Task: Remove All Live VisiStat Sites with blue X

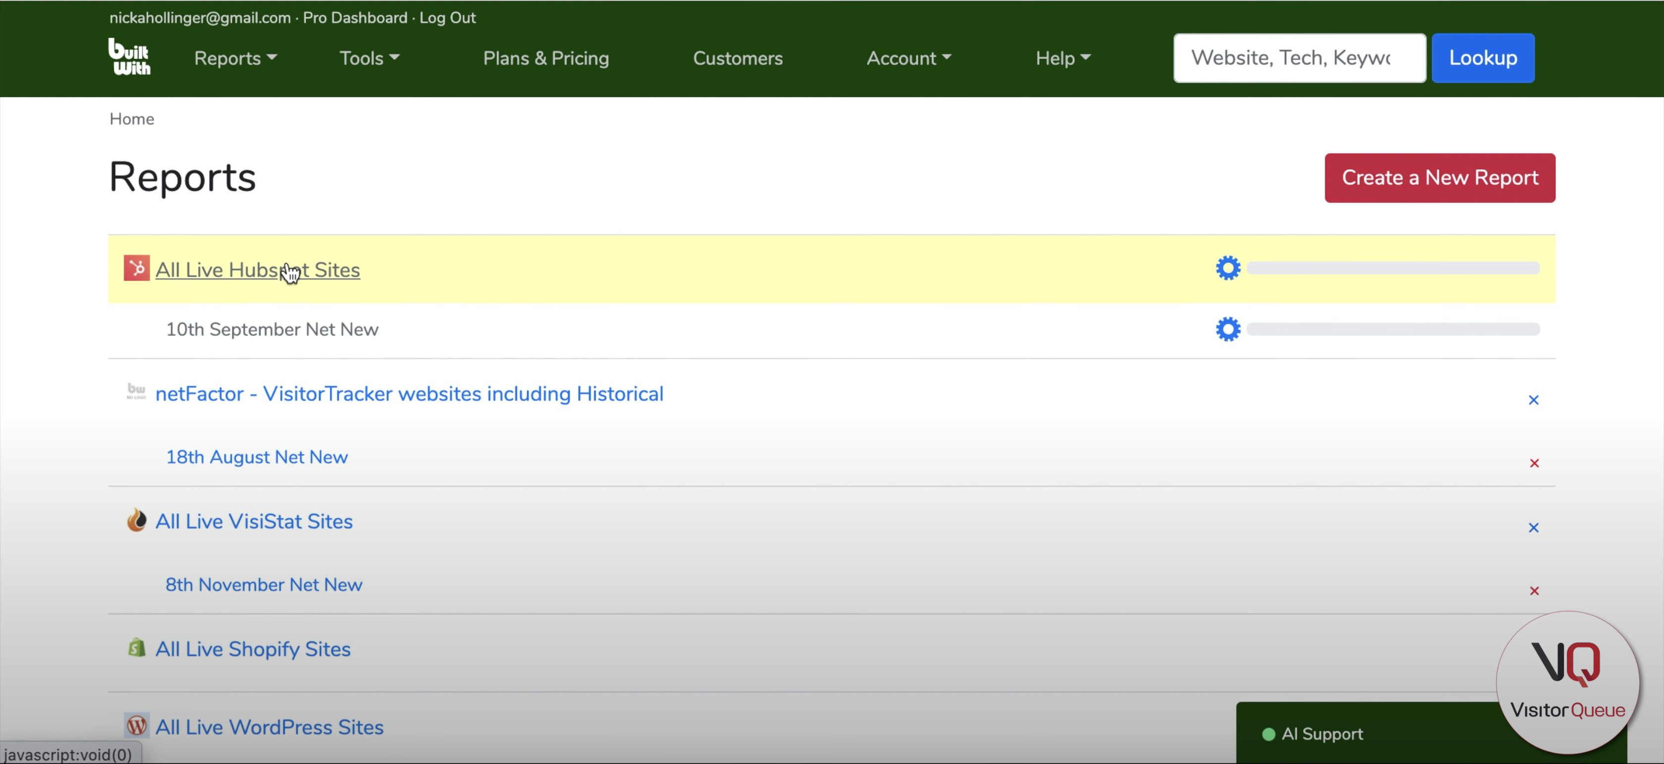Action: [x=1534, y=528]
